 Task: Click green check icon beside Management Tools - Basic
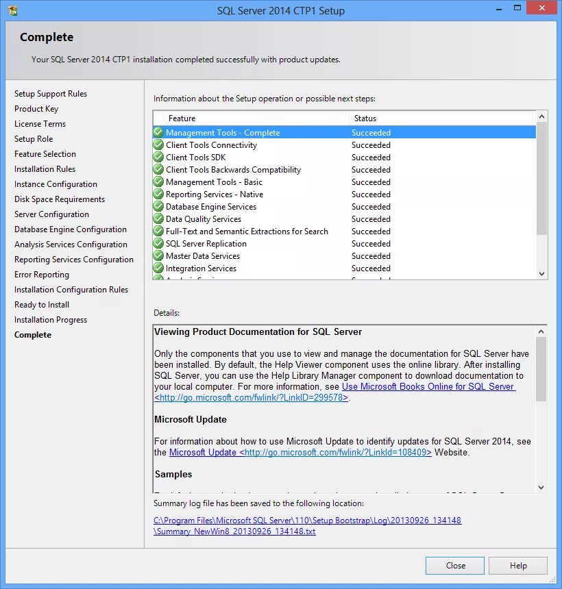click(x=158, y=181)
